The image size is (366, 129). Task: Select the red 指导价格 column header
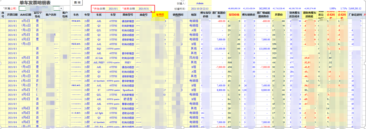click(x=234, y=15)
